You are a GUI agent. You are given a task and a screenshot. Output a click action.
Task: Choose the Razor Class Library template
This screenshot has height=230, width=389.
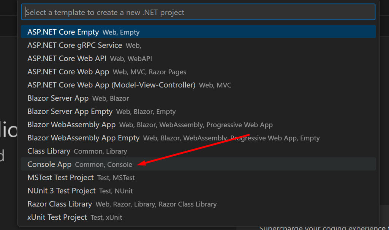pos(60,204)
